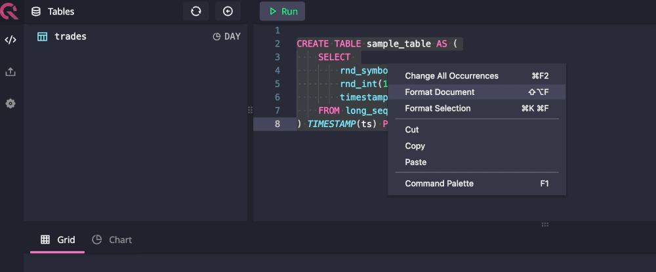Expand the trades table entry
Image resolution: width=656 pixels, height=272 pixels.
70,37
